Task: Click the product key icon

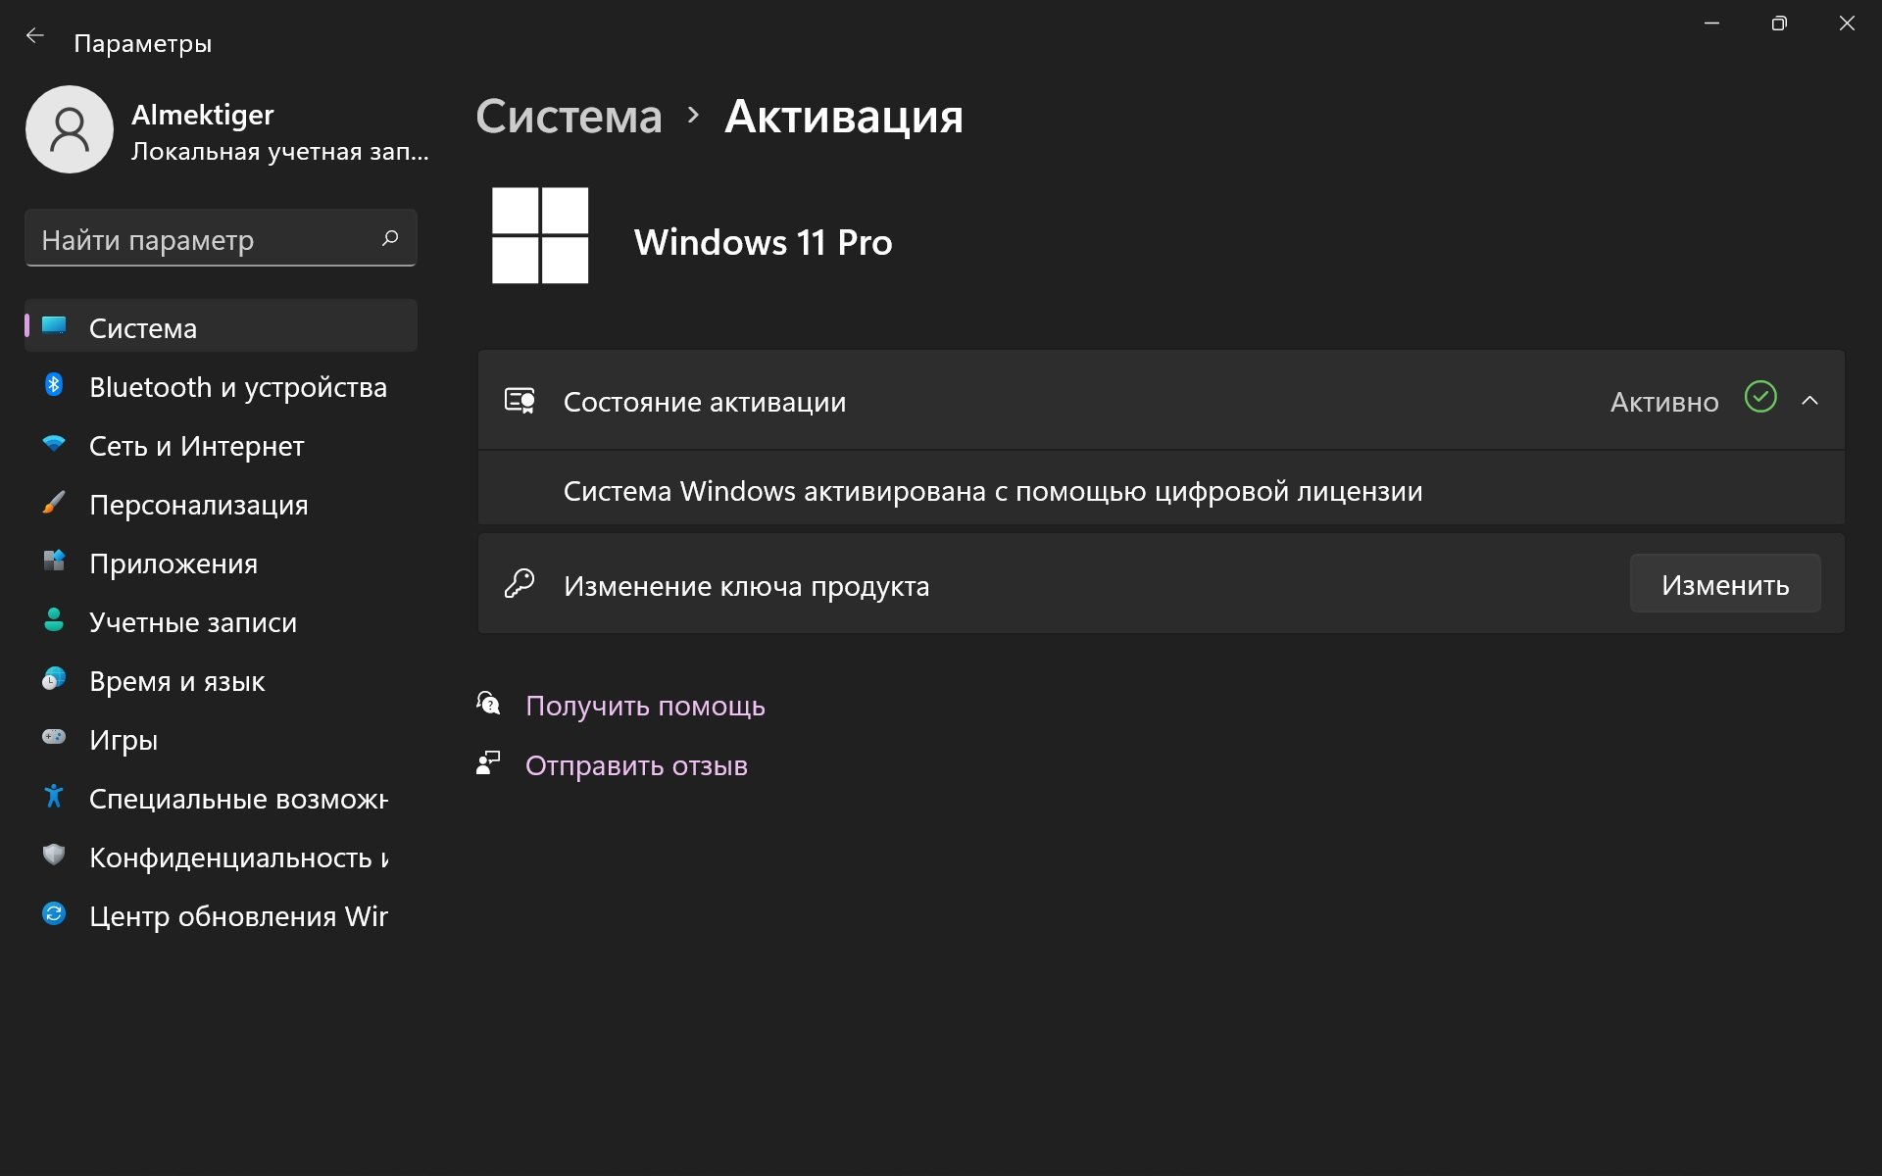Action: [x=520, y=584]
